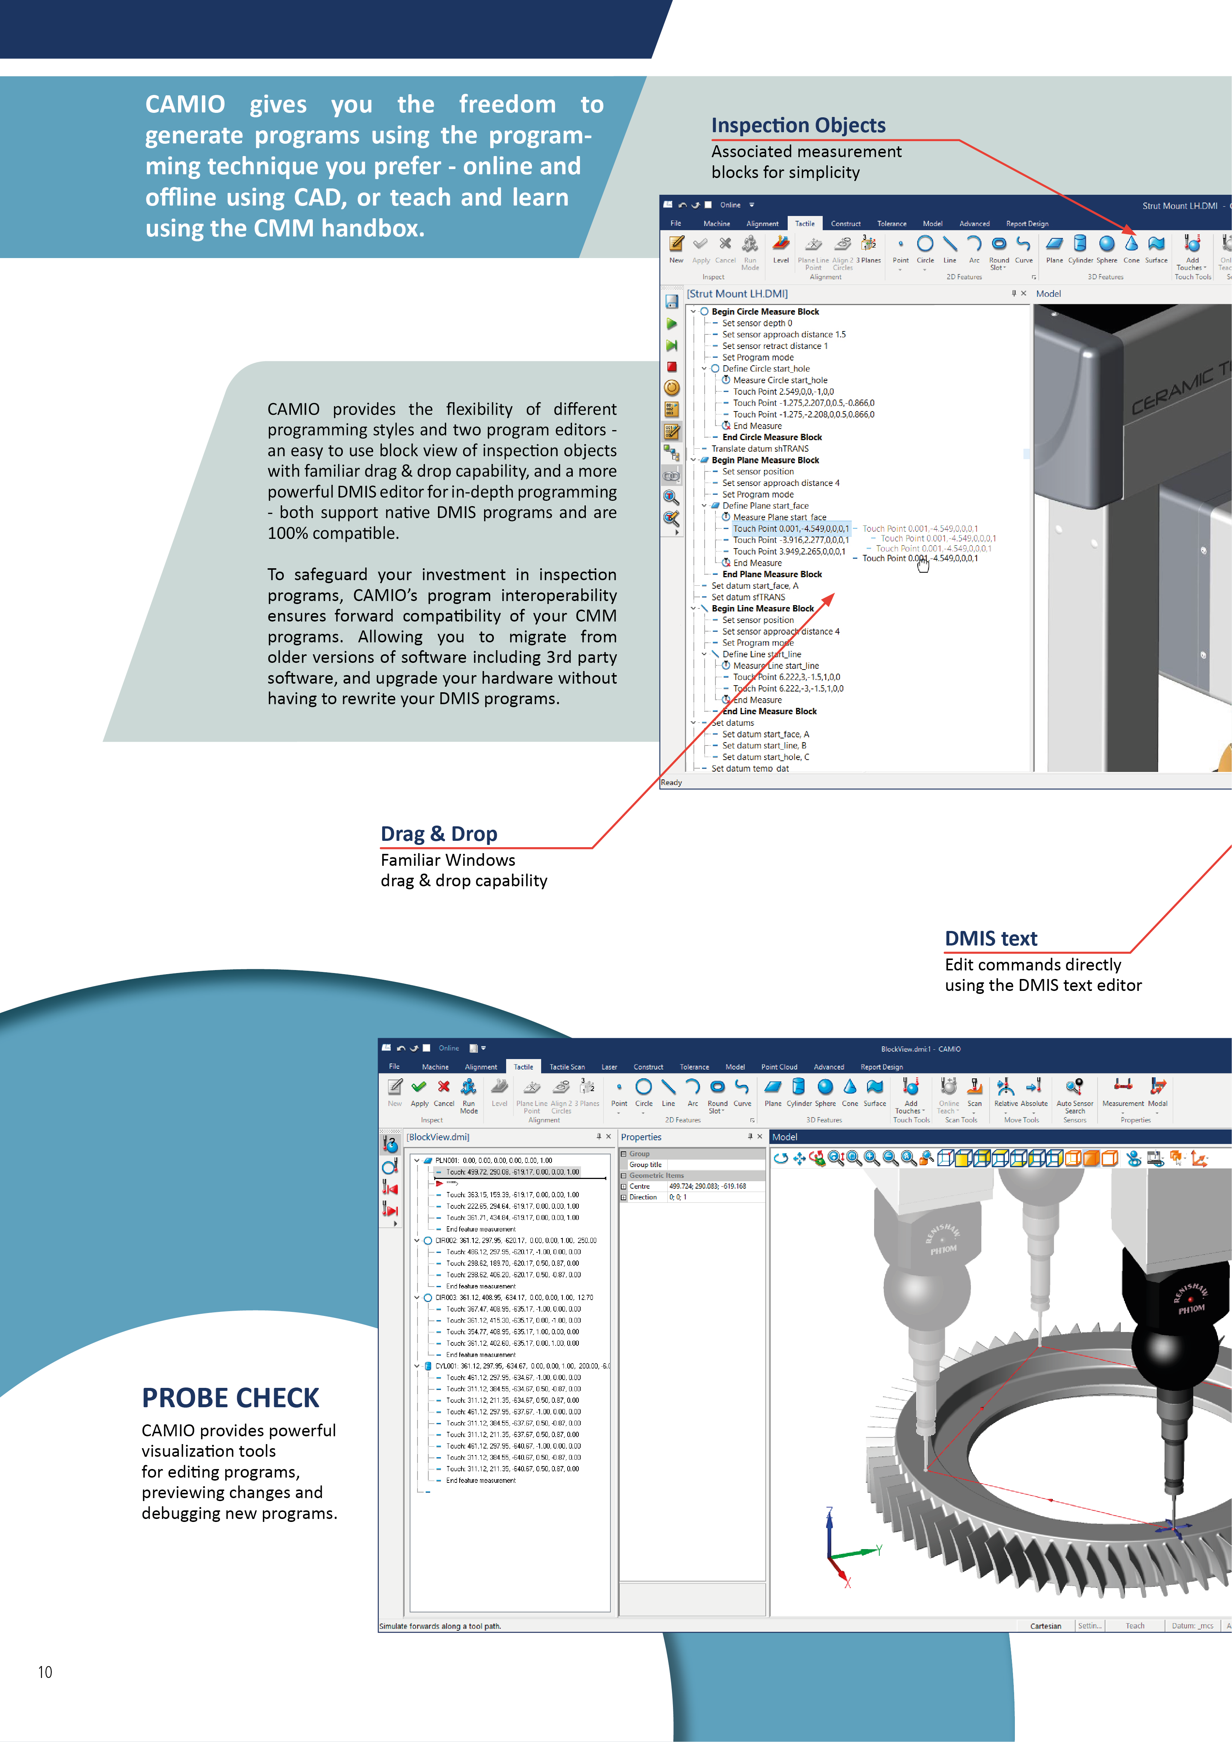Collapse Define Circle start_hole node
The width and height of the screenshot is (1232, 1742).
(704, 369)
